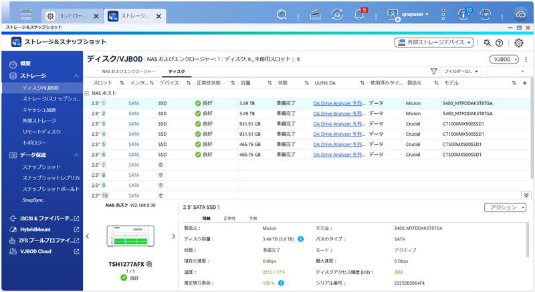Open the フィルターなし filter dropdown

(461, 72)
